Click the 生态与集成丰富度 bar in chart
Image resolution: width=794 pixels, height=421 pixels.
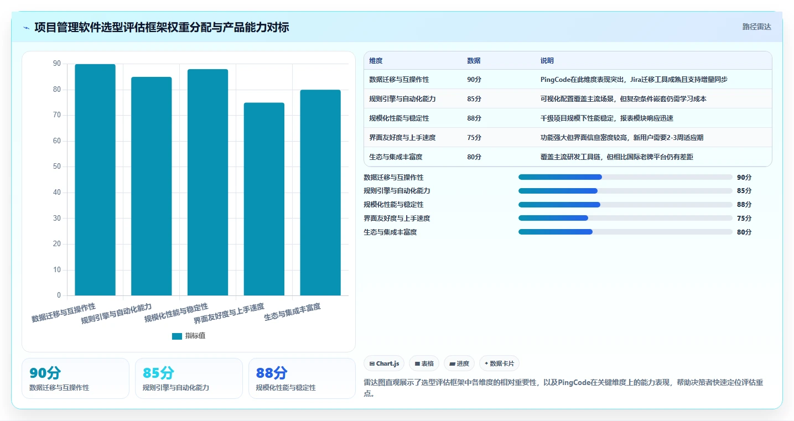[x=320, y=193]
